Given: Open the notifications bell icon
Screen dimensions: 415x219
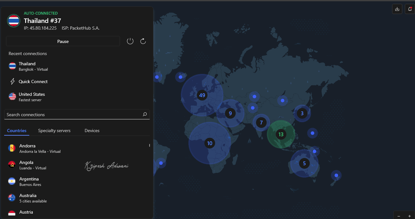Looking at the screenshot, I should (410, 9).
